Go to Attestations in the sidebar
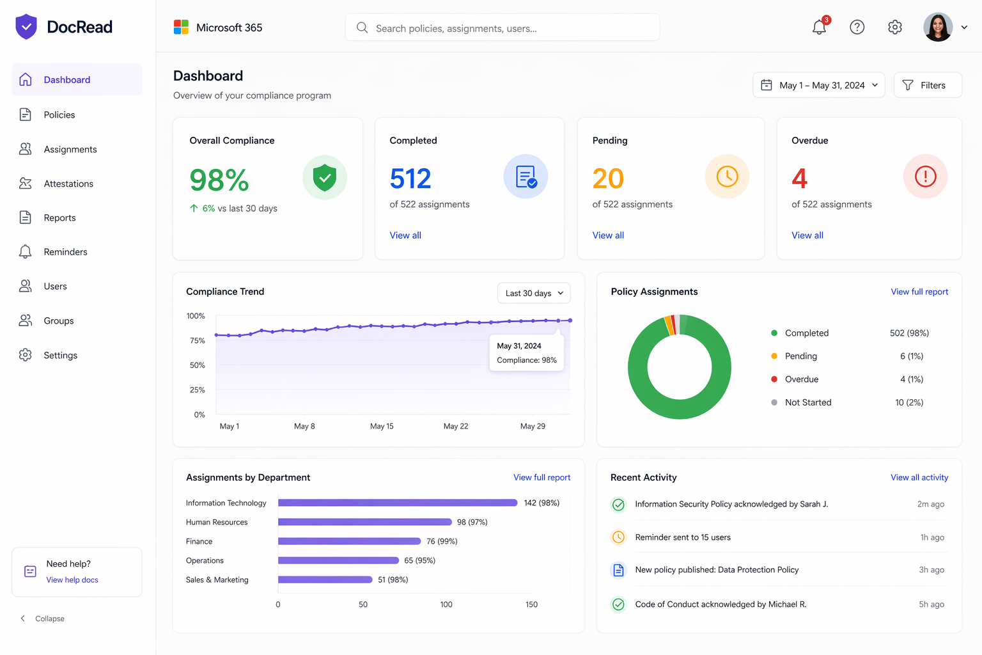This screenshot has width=982, height=655. click(x=68, y=184)
